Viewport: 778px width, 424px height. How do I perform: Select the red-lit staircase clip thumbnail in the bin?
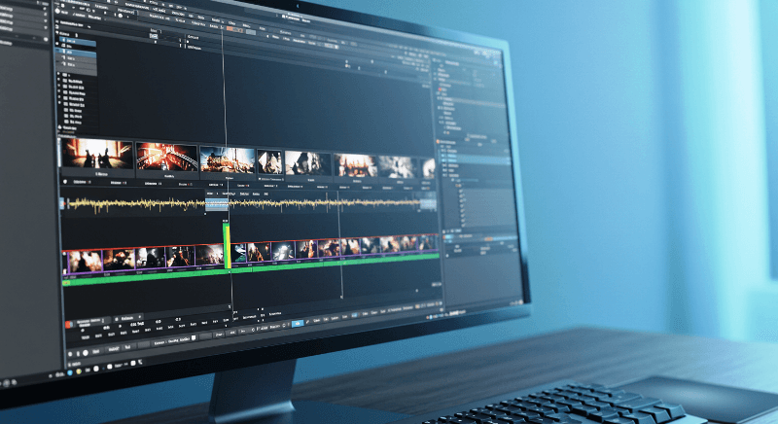tap(167, 157)
